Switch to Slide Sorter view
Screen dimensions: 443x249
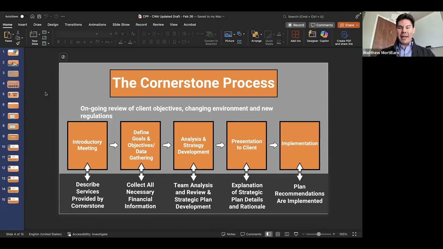[278, 234]
